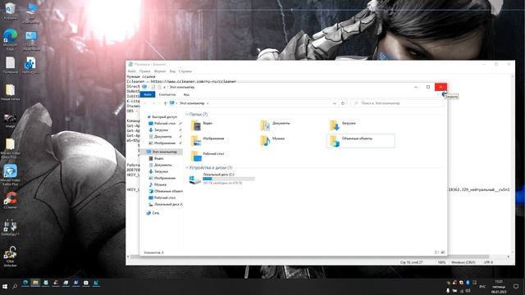
Task: Select Сеть in navigation pane
Action: point(153,213)
